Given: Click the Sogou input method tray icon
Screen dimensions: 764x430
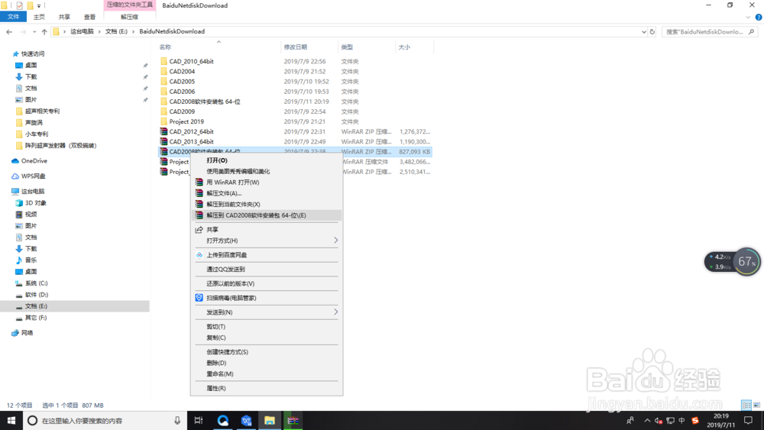Looking at the screenshot, I should tap(695, 420).
